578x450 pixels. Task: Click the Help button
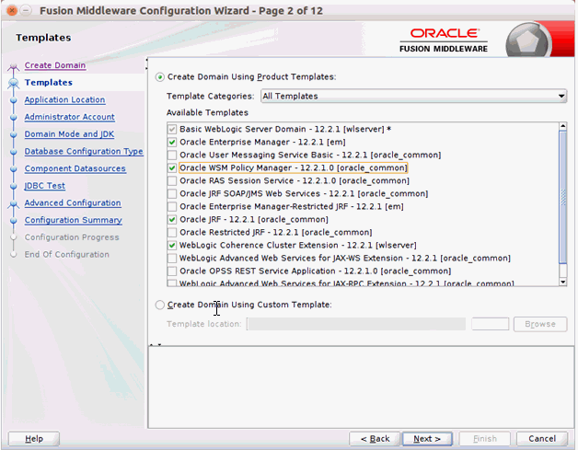tap(34, 439)
